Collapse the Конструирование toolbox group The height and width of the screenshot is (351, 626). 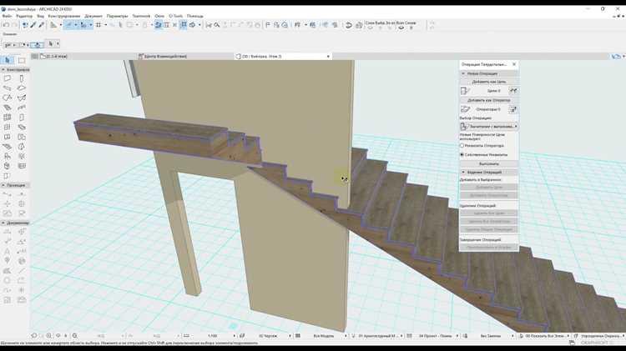point(3,70)
